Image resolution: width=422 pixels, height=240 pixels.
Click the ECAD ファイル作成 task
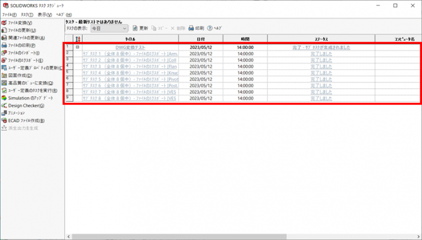(26, 121)
